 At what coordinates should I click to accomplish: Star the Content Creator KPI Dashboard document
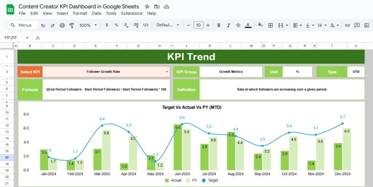pyautogui.click(x=147, y=7)
